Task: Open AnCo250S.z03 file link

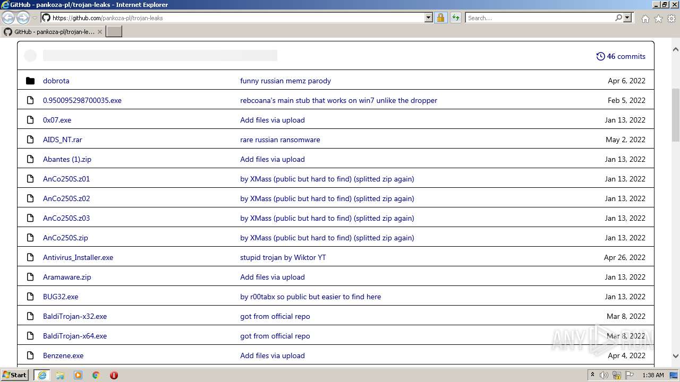Action: 66,218
